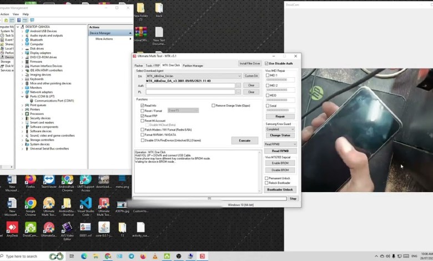The width and height of the screenshot is (433, 261).
Task: Expand the Bluetooth node in Device Manager
Action: point(22,40)
